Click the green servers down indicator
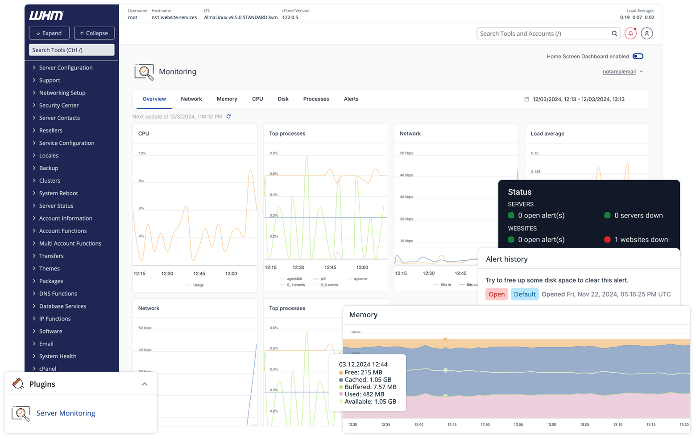Screen dimensions: 696x439 point(607,215)
